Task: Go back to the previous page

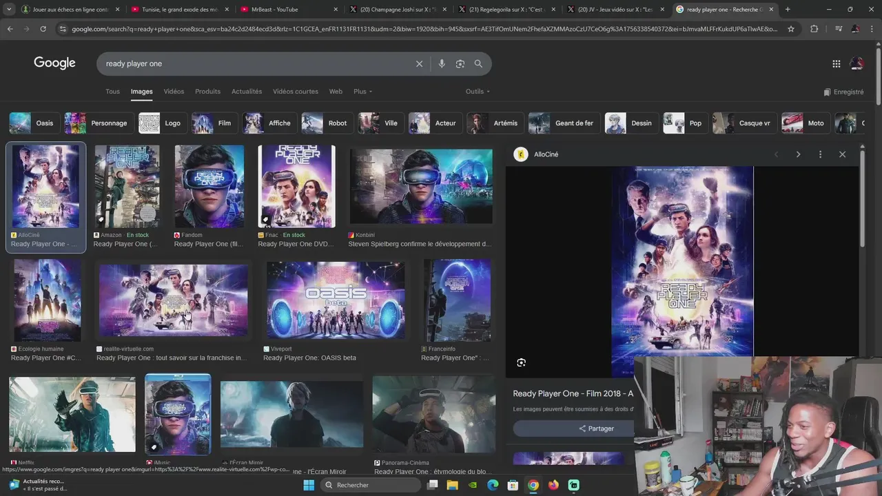Action: (x=10, y=29)
